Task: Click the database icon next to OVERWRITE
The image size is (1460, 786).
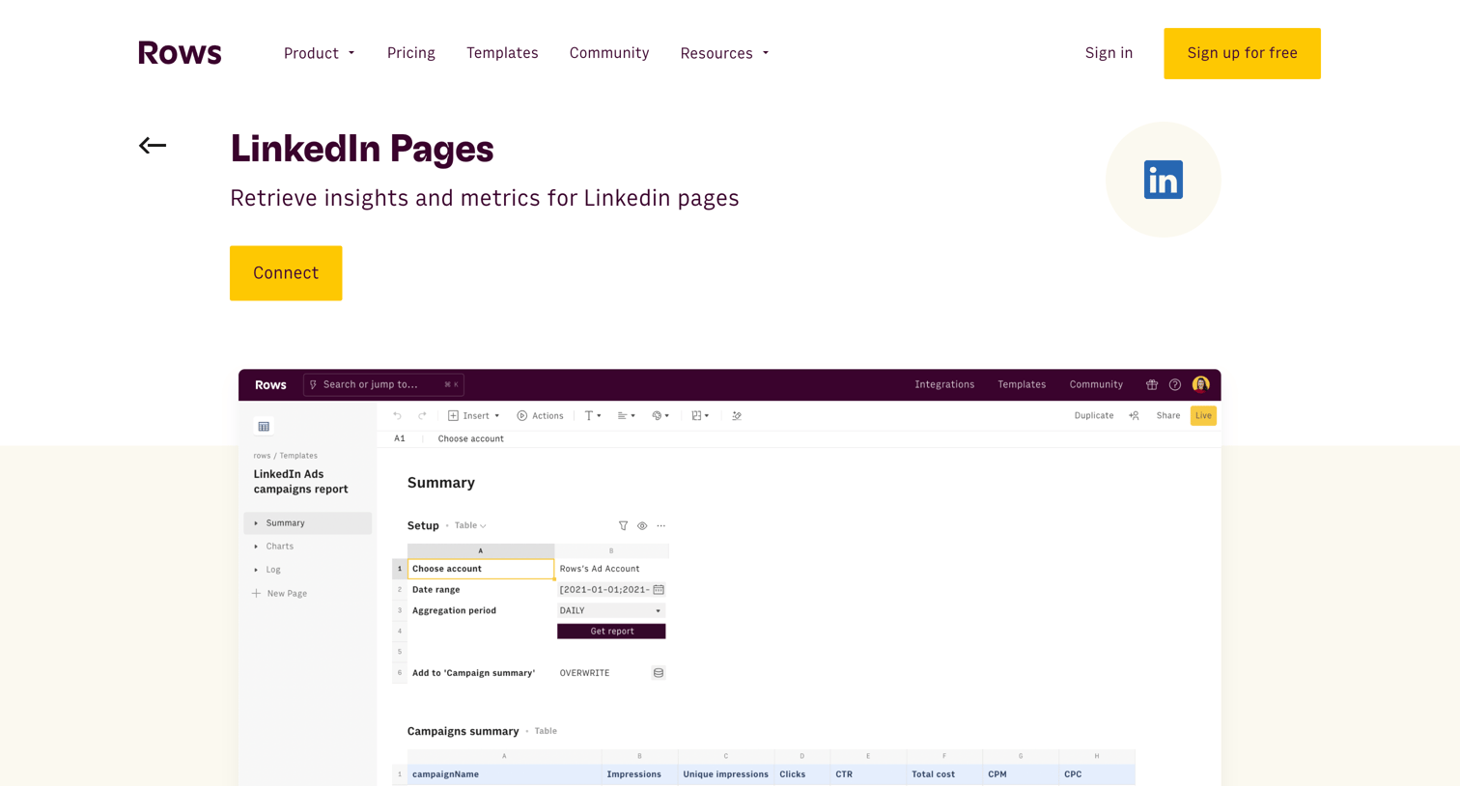Action: 659,673
